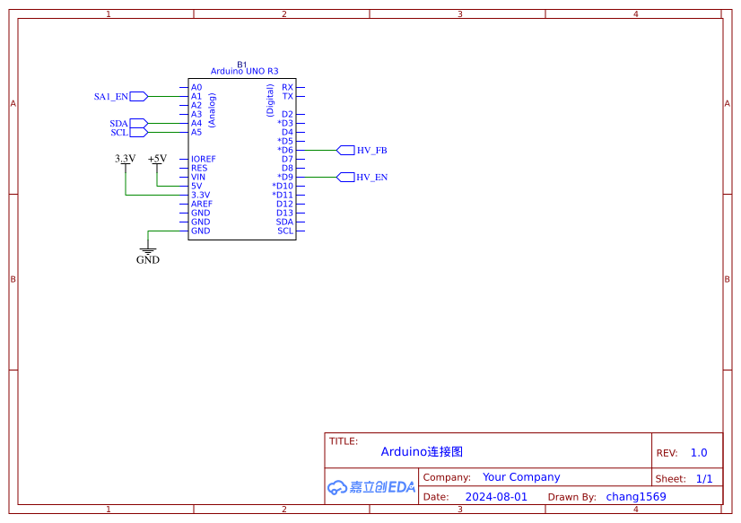Click the HV_FB net label text
Viewport: 741px width, 523px height.
tap(372, 151)
